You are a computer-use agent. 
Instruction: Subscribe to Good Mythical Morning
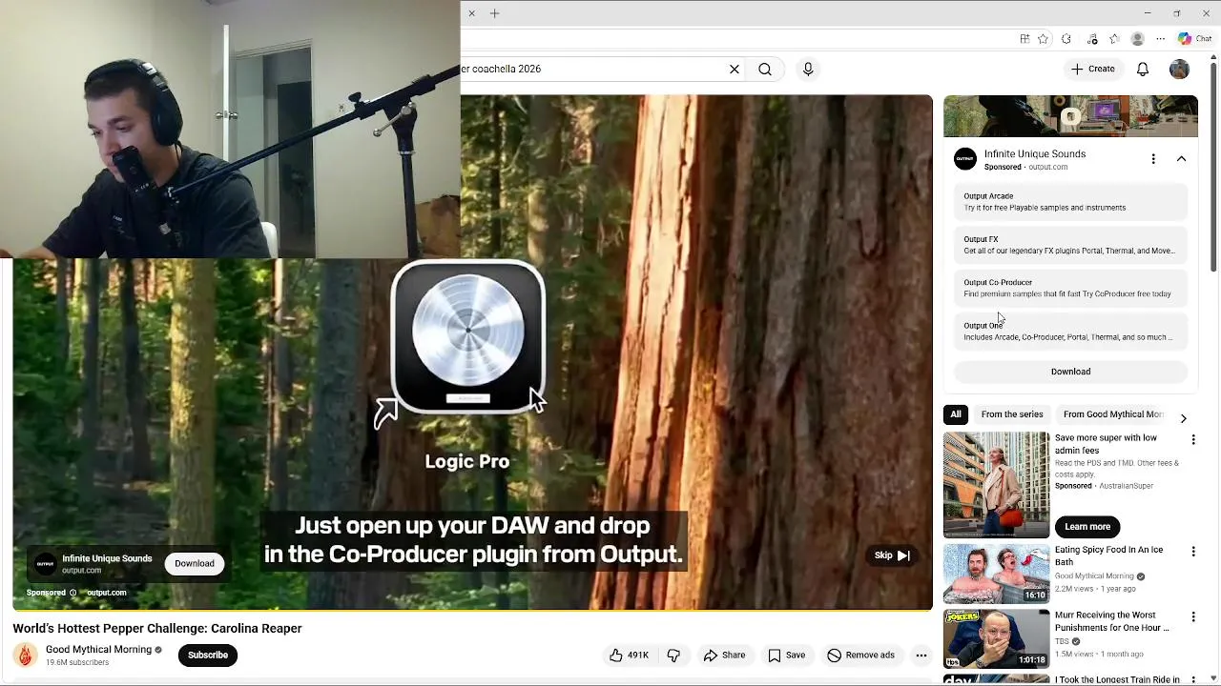tap(208, 656)
